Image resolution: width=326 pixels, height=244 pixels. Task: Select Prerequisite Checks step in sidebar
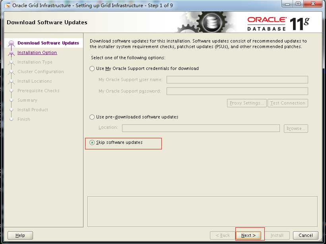(x=39, y=91)
